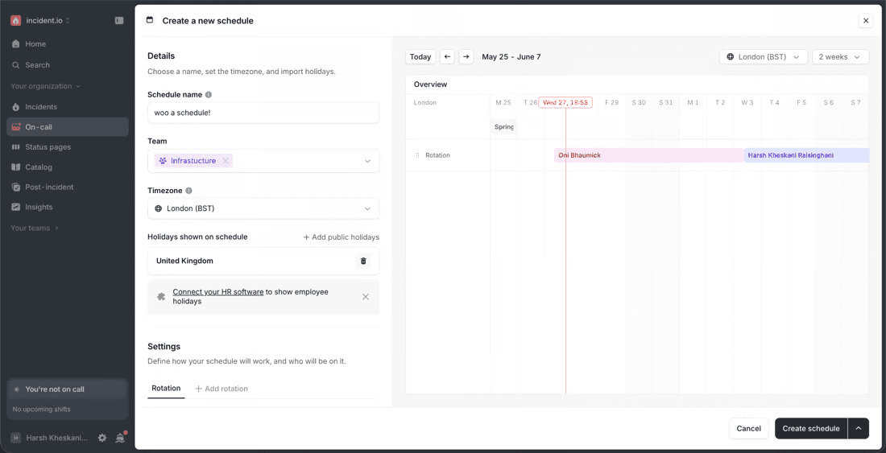Go to previous date range arrow

(x=448, y=57)
